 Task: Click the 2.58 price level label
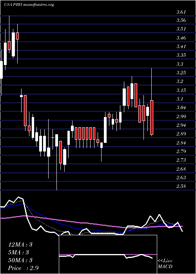(181, 186)
